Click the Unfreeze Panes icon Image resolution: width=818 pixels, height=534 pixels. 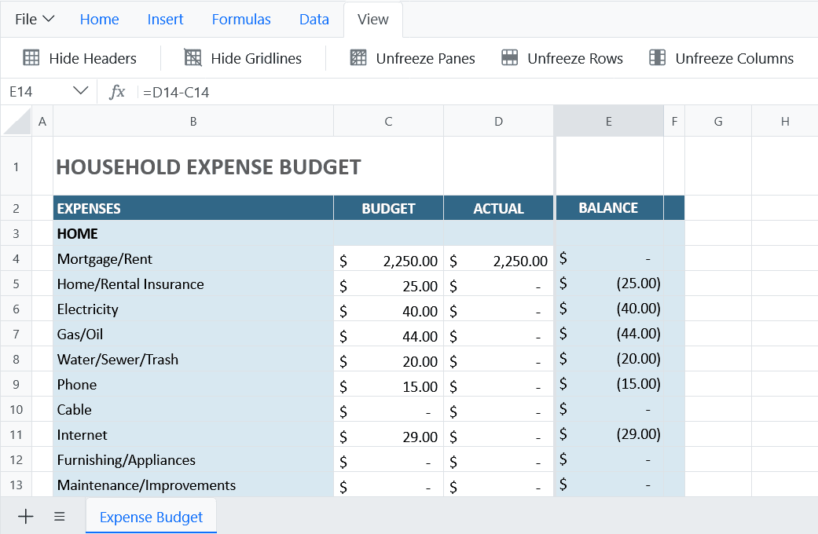(358, 58)
